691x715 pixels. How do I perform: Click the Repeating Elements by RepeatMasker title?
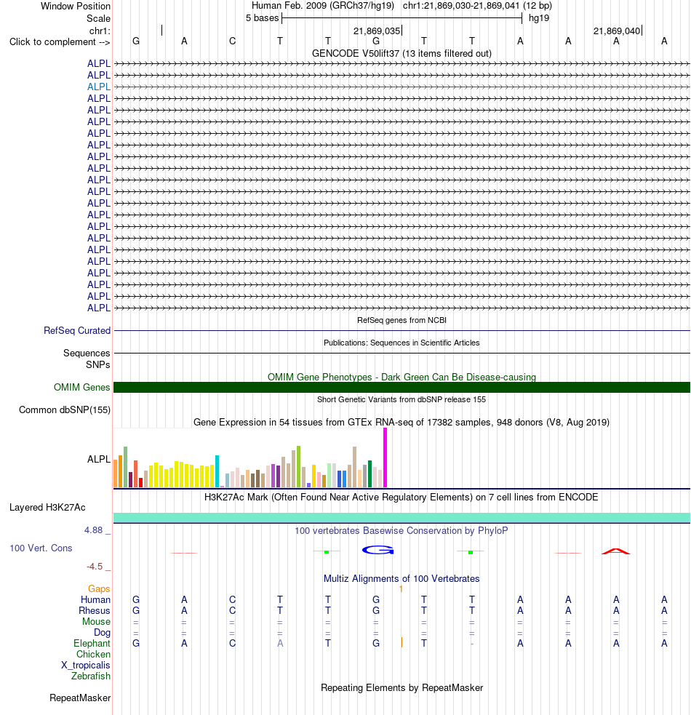point(402,687)
